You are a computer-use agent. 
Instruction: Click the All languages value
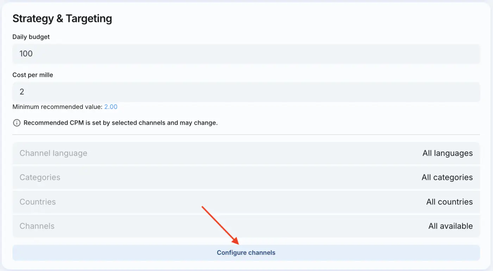(x=448, y=153)
